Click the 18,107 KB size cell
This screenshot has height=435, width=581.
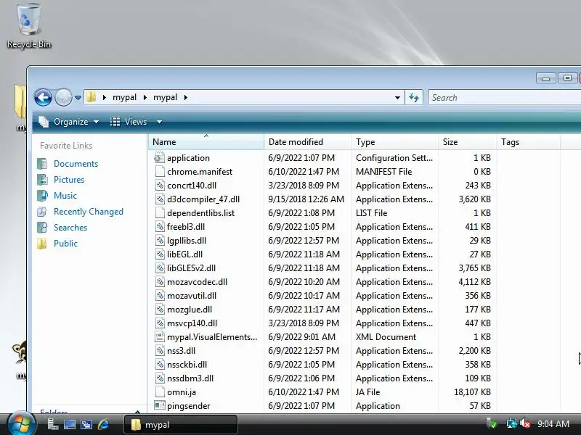point(472,392)
